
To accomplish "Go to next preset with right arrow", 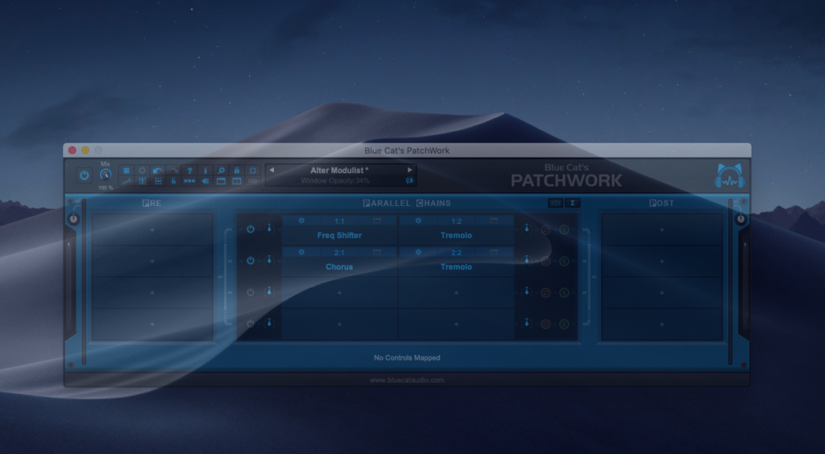I will coord(410,171).
